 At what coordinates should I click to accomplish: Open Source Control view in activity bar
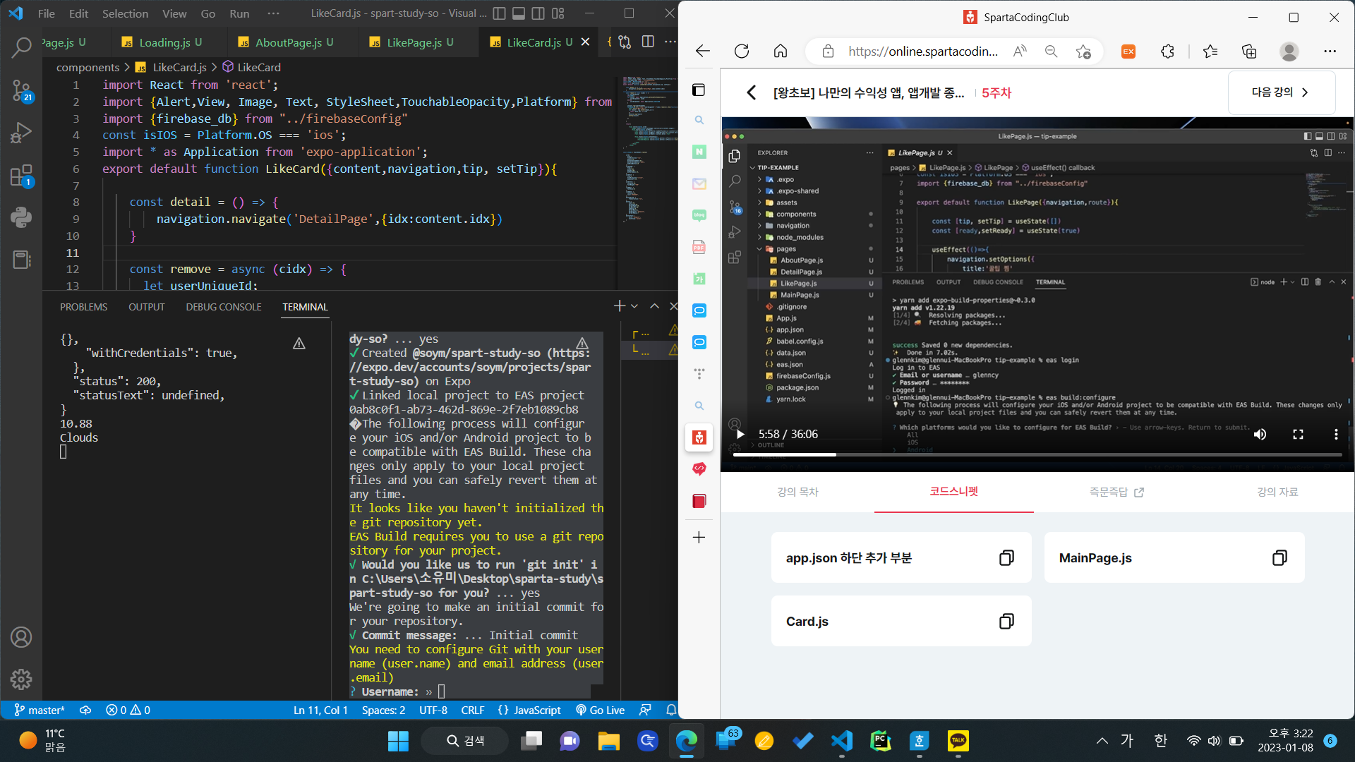point(21,90)
